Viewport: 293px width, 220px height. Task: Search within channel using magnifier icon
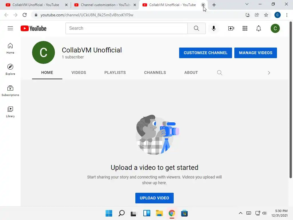(x=219, y=72)
